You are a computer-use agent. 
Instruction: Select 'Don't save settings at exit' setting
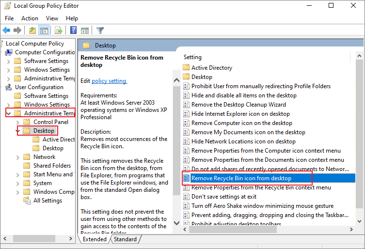tap(224, 197)
